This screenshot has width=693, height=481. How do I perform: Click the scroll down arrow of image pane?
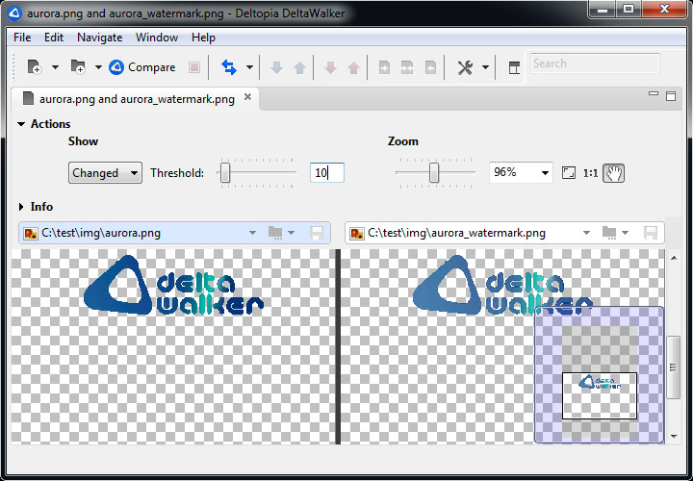pyautogui.click(x=674, y=437)
